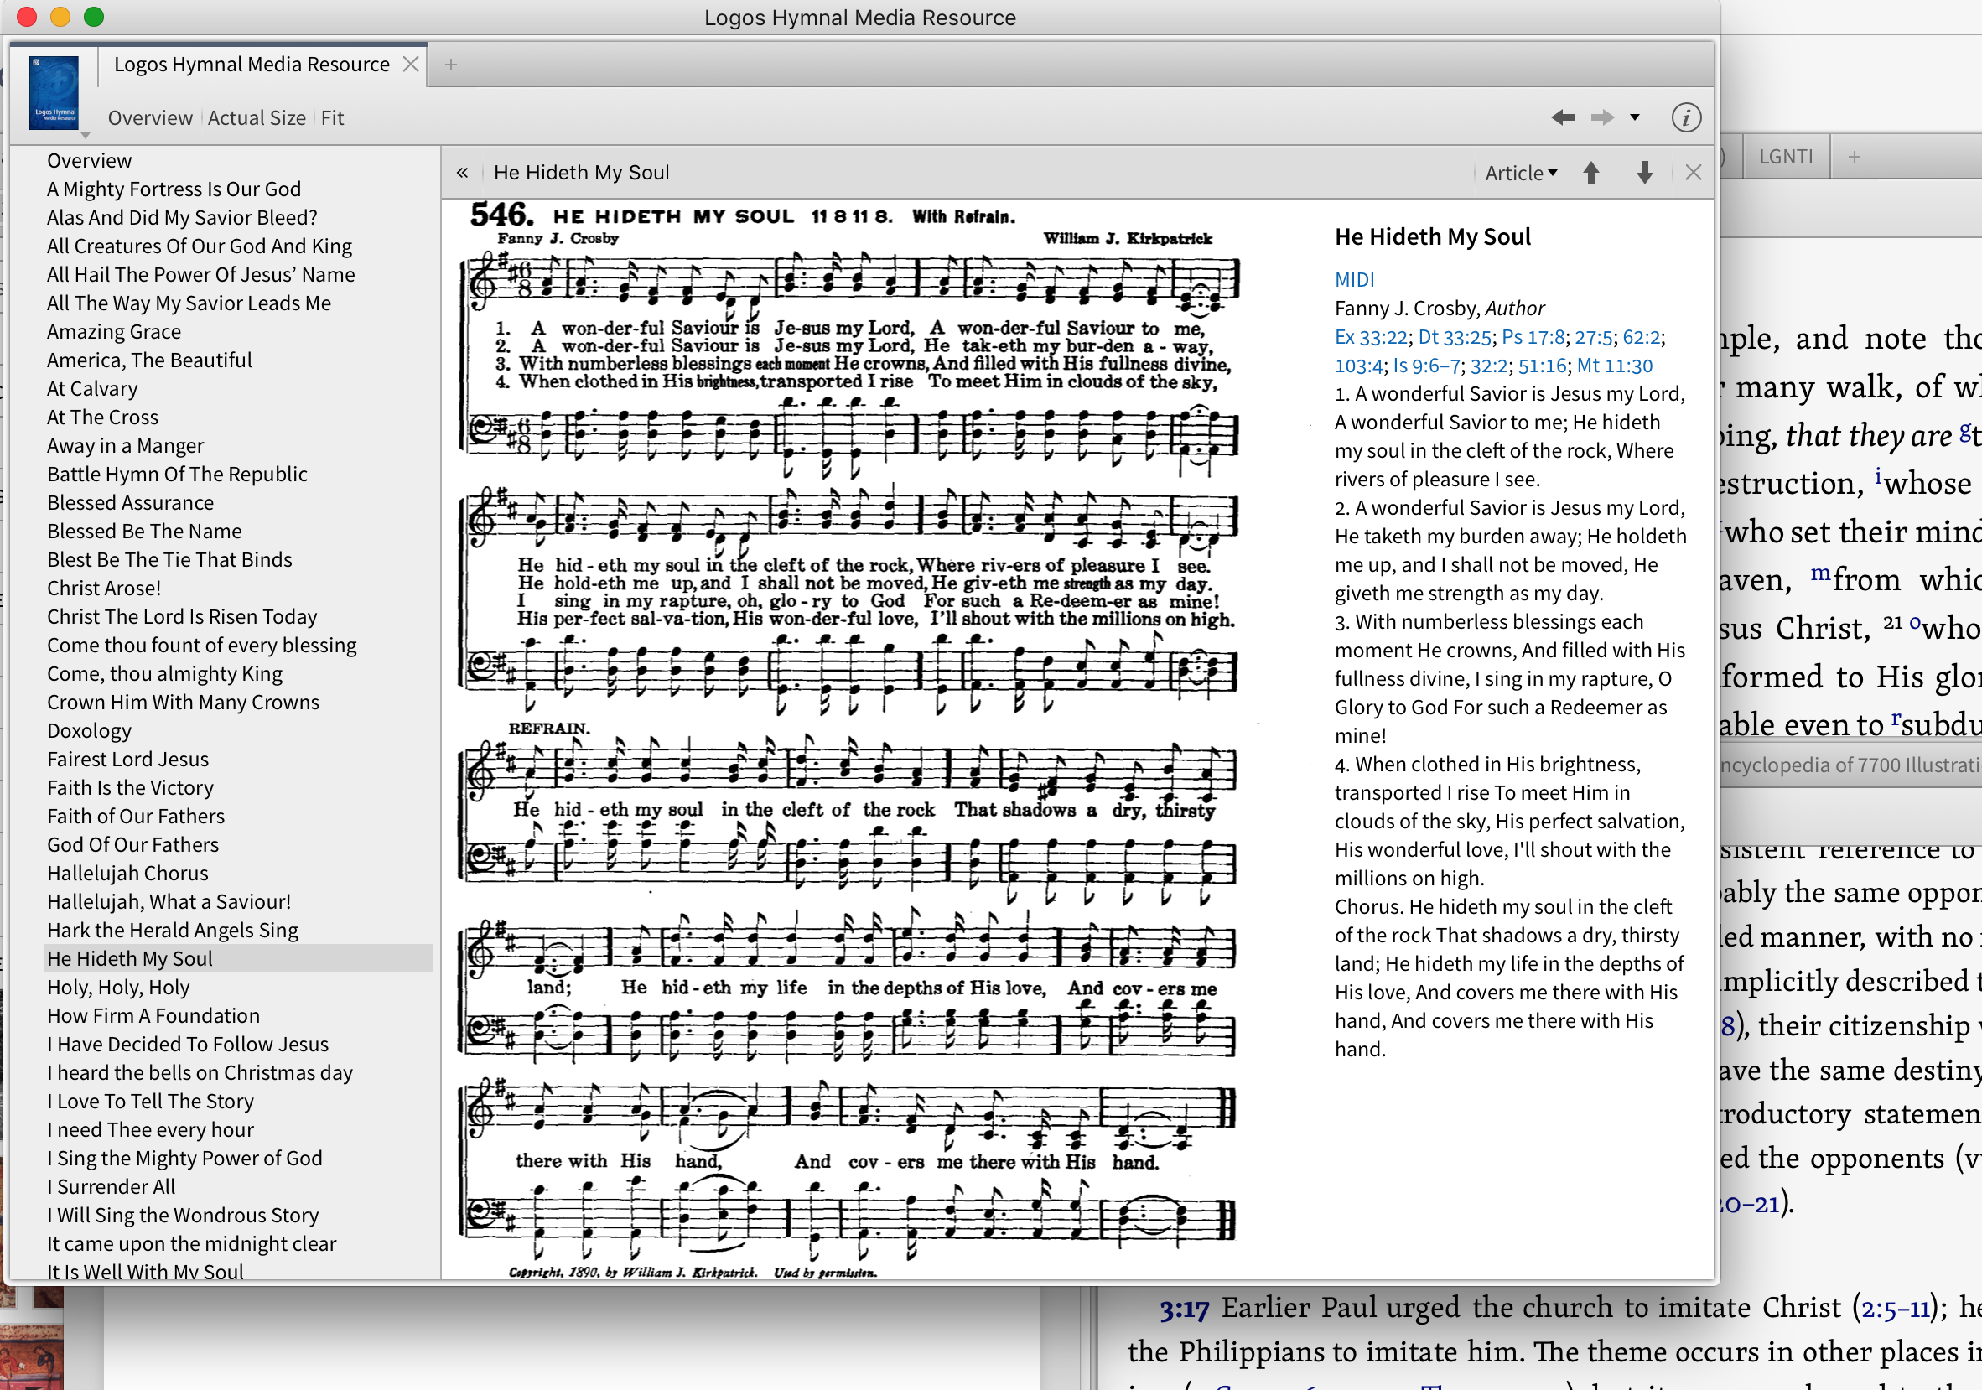Open the Mt 11:30 scripture reference
This screenshot has height=1390, width=1982.
point(1613,366)
